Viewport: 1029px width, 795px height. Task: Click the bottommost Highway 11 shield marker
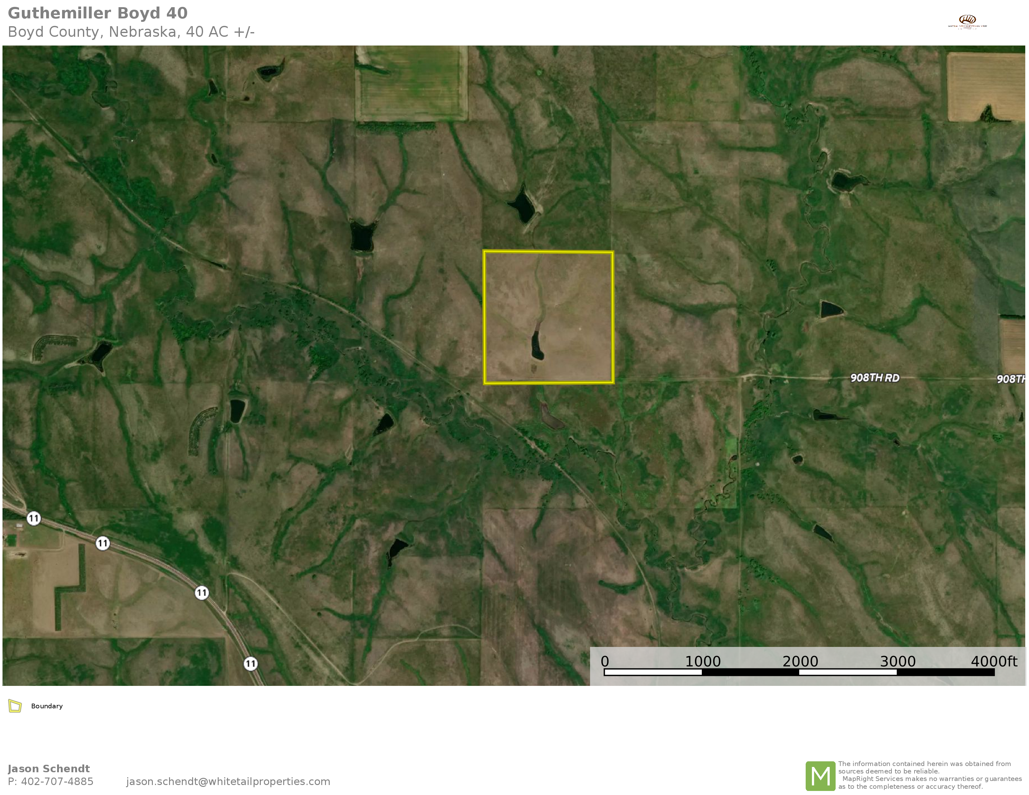250,664
